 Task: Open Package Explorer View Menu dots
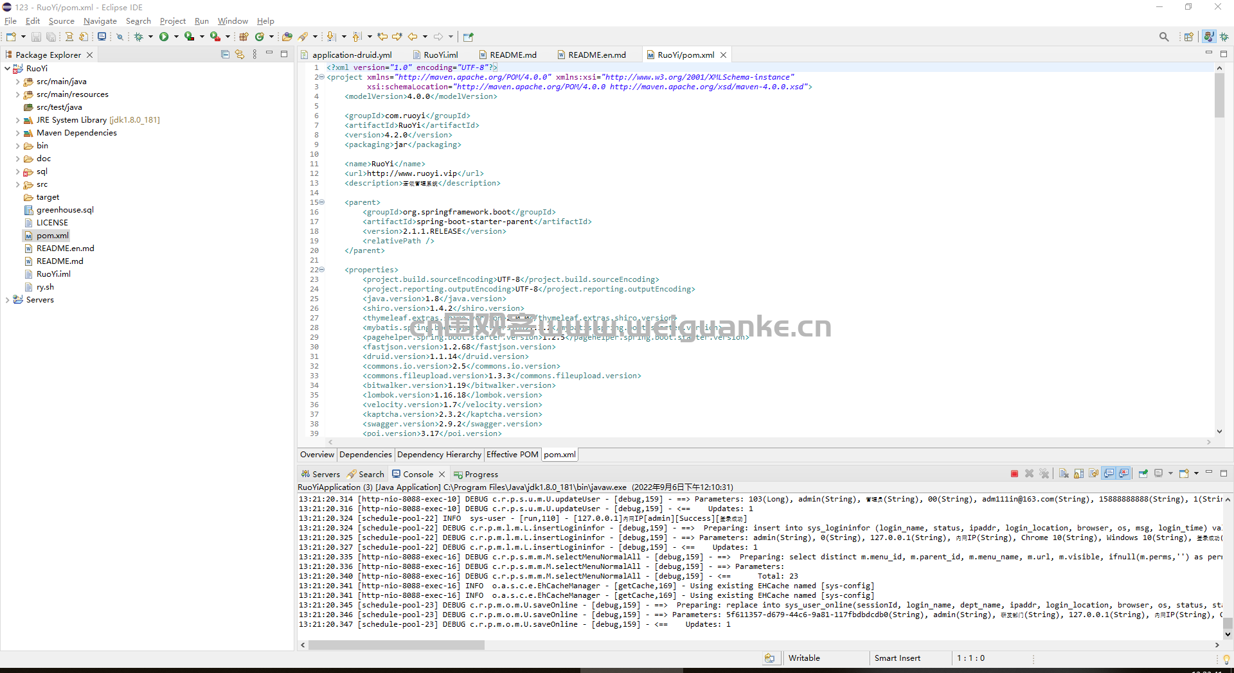pyautogui.click(x=255, y=55)
